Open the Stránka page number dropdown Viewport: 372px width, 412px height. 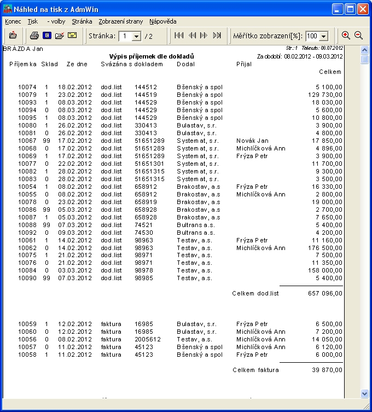click(x=137, y=36)
